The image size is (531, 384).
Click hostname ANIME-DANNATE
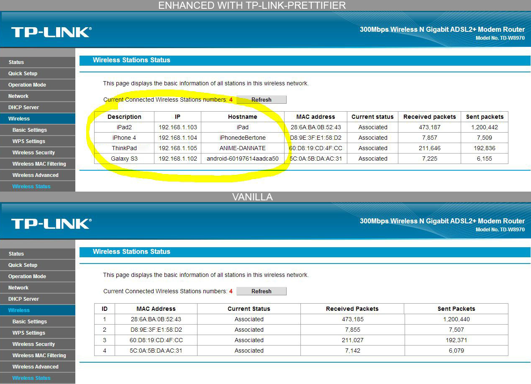point(243,148)
